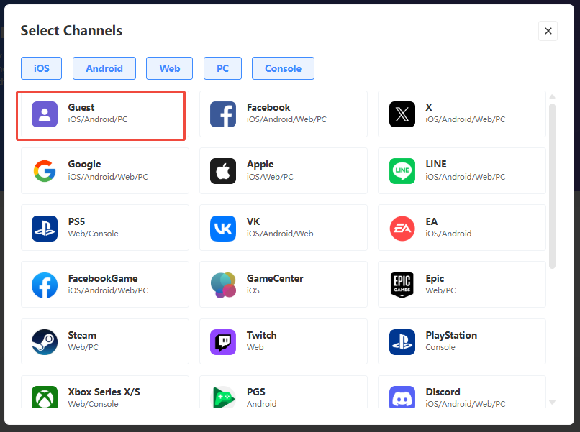
Task: Click the "Facebook" channel name
Action: 268,107
